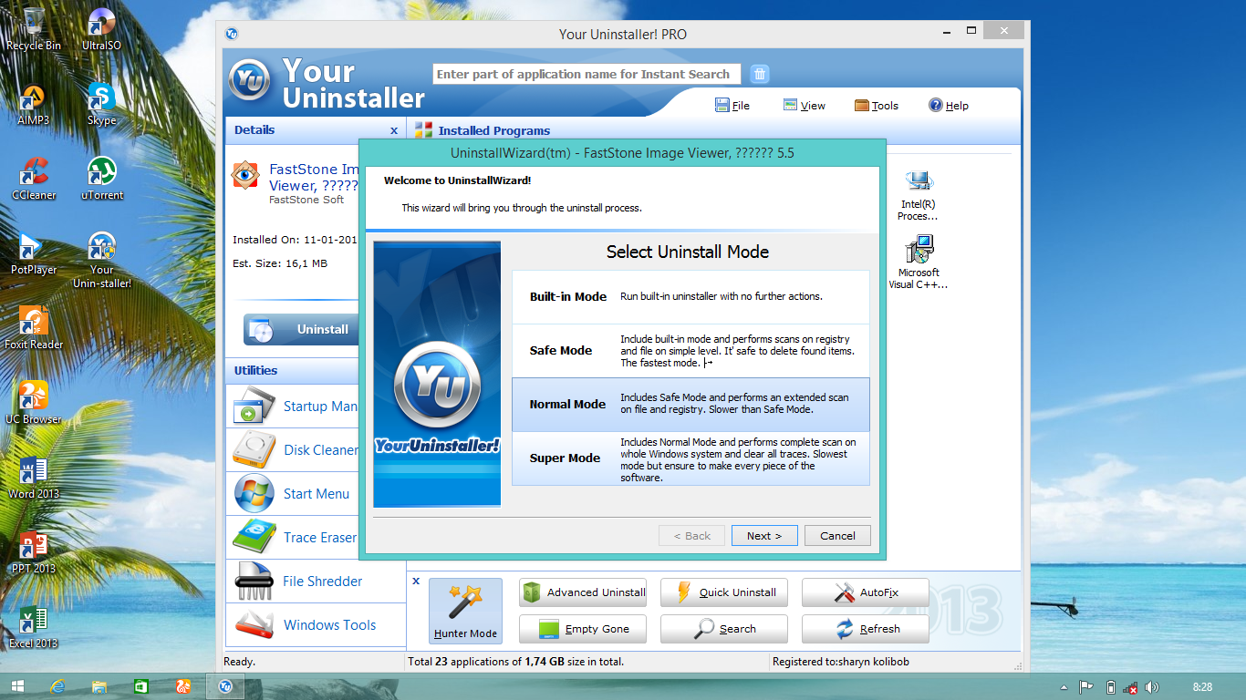Click FastStone Image Viewer icon in Details

244,174
